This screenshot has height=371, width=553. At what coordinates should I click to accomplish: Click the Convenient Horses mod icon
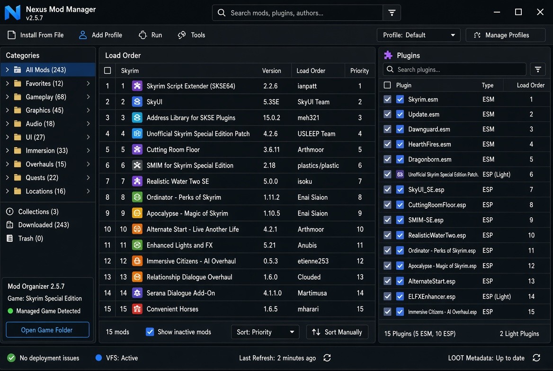point(137,309)
